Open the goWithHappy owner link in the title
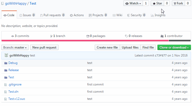The image size is (192, 106). [x=16, y=3]
